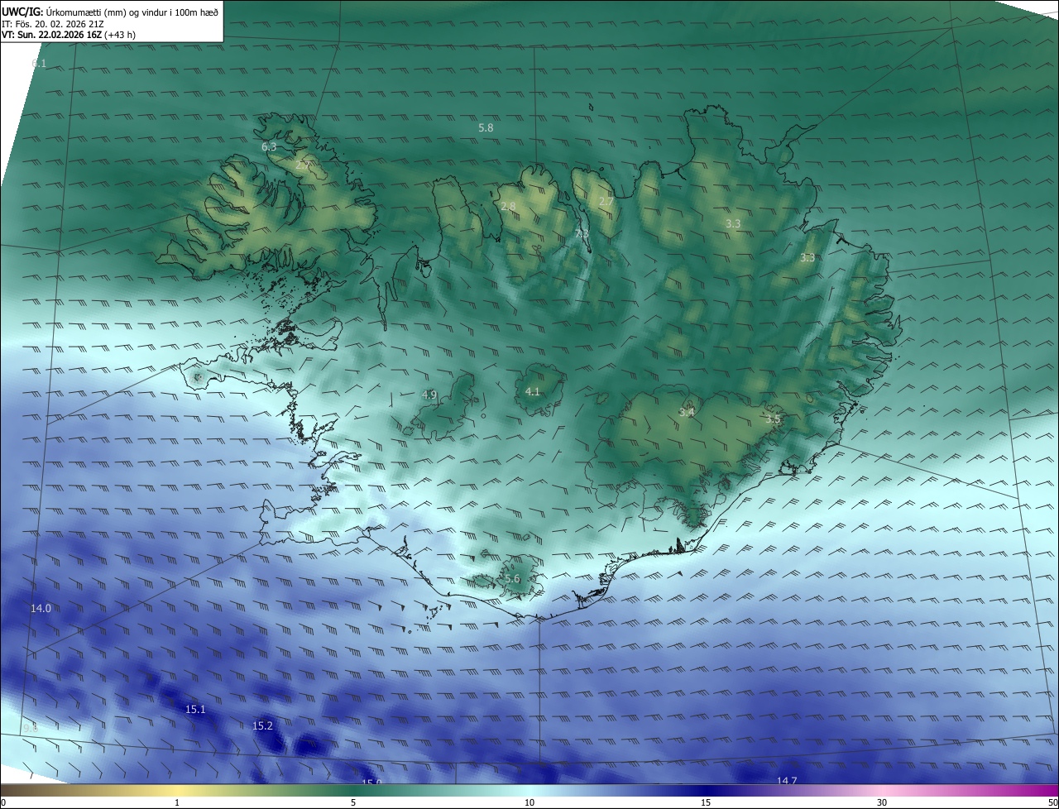Click the yellow color bar area at tick 1
This screenshot has width=1059, height=809.
click(177, 790)
